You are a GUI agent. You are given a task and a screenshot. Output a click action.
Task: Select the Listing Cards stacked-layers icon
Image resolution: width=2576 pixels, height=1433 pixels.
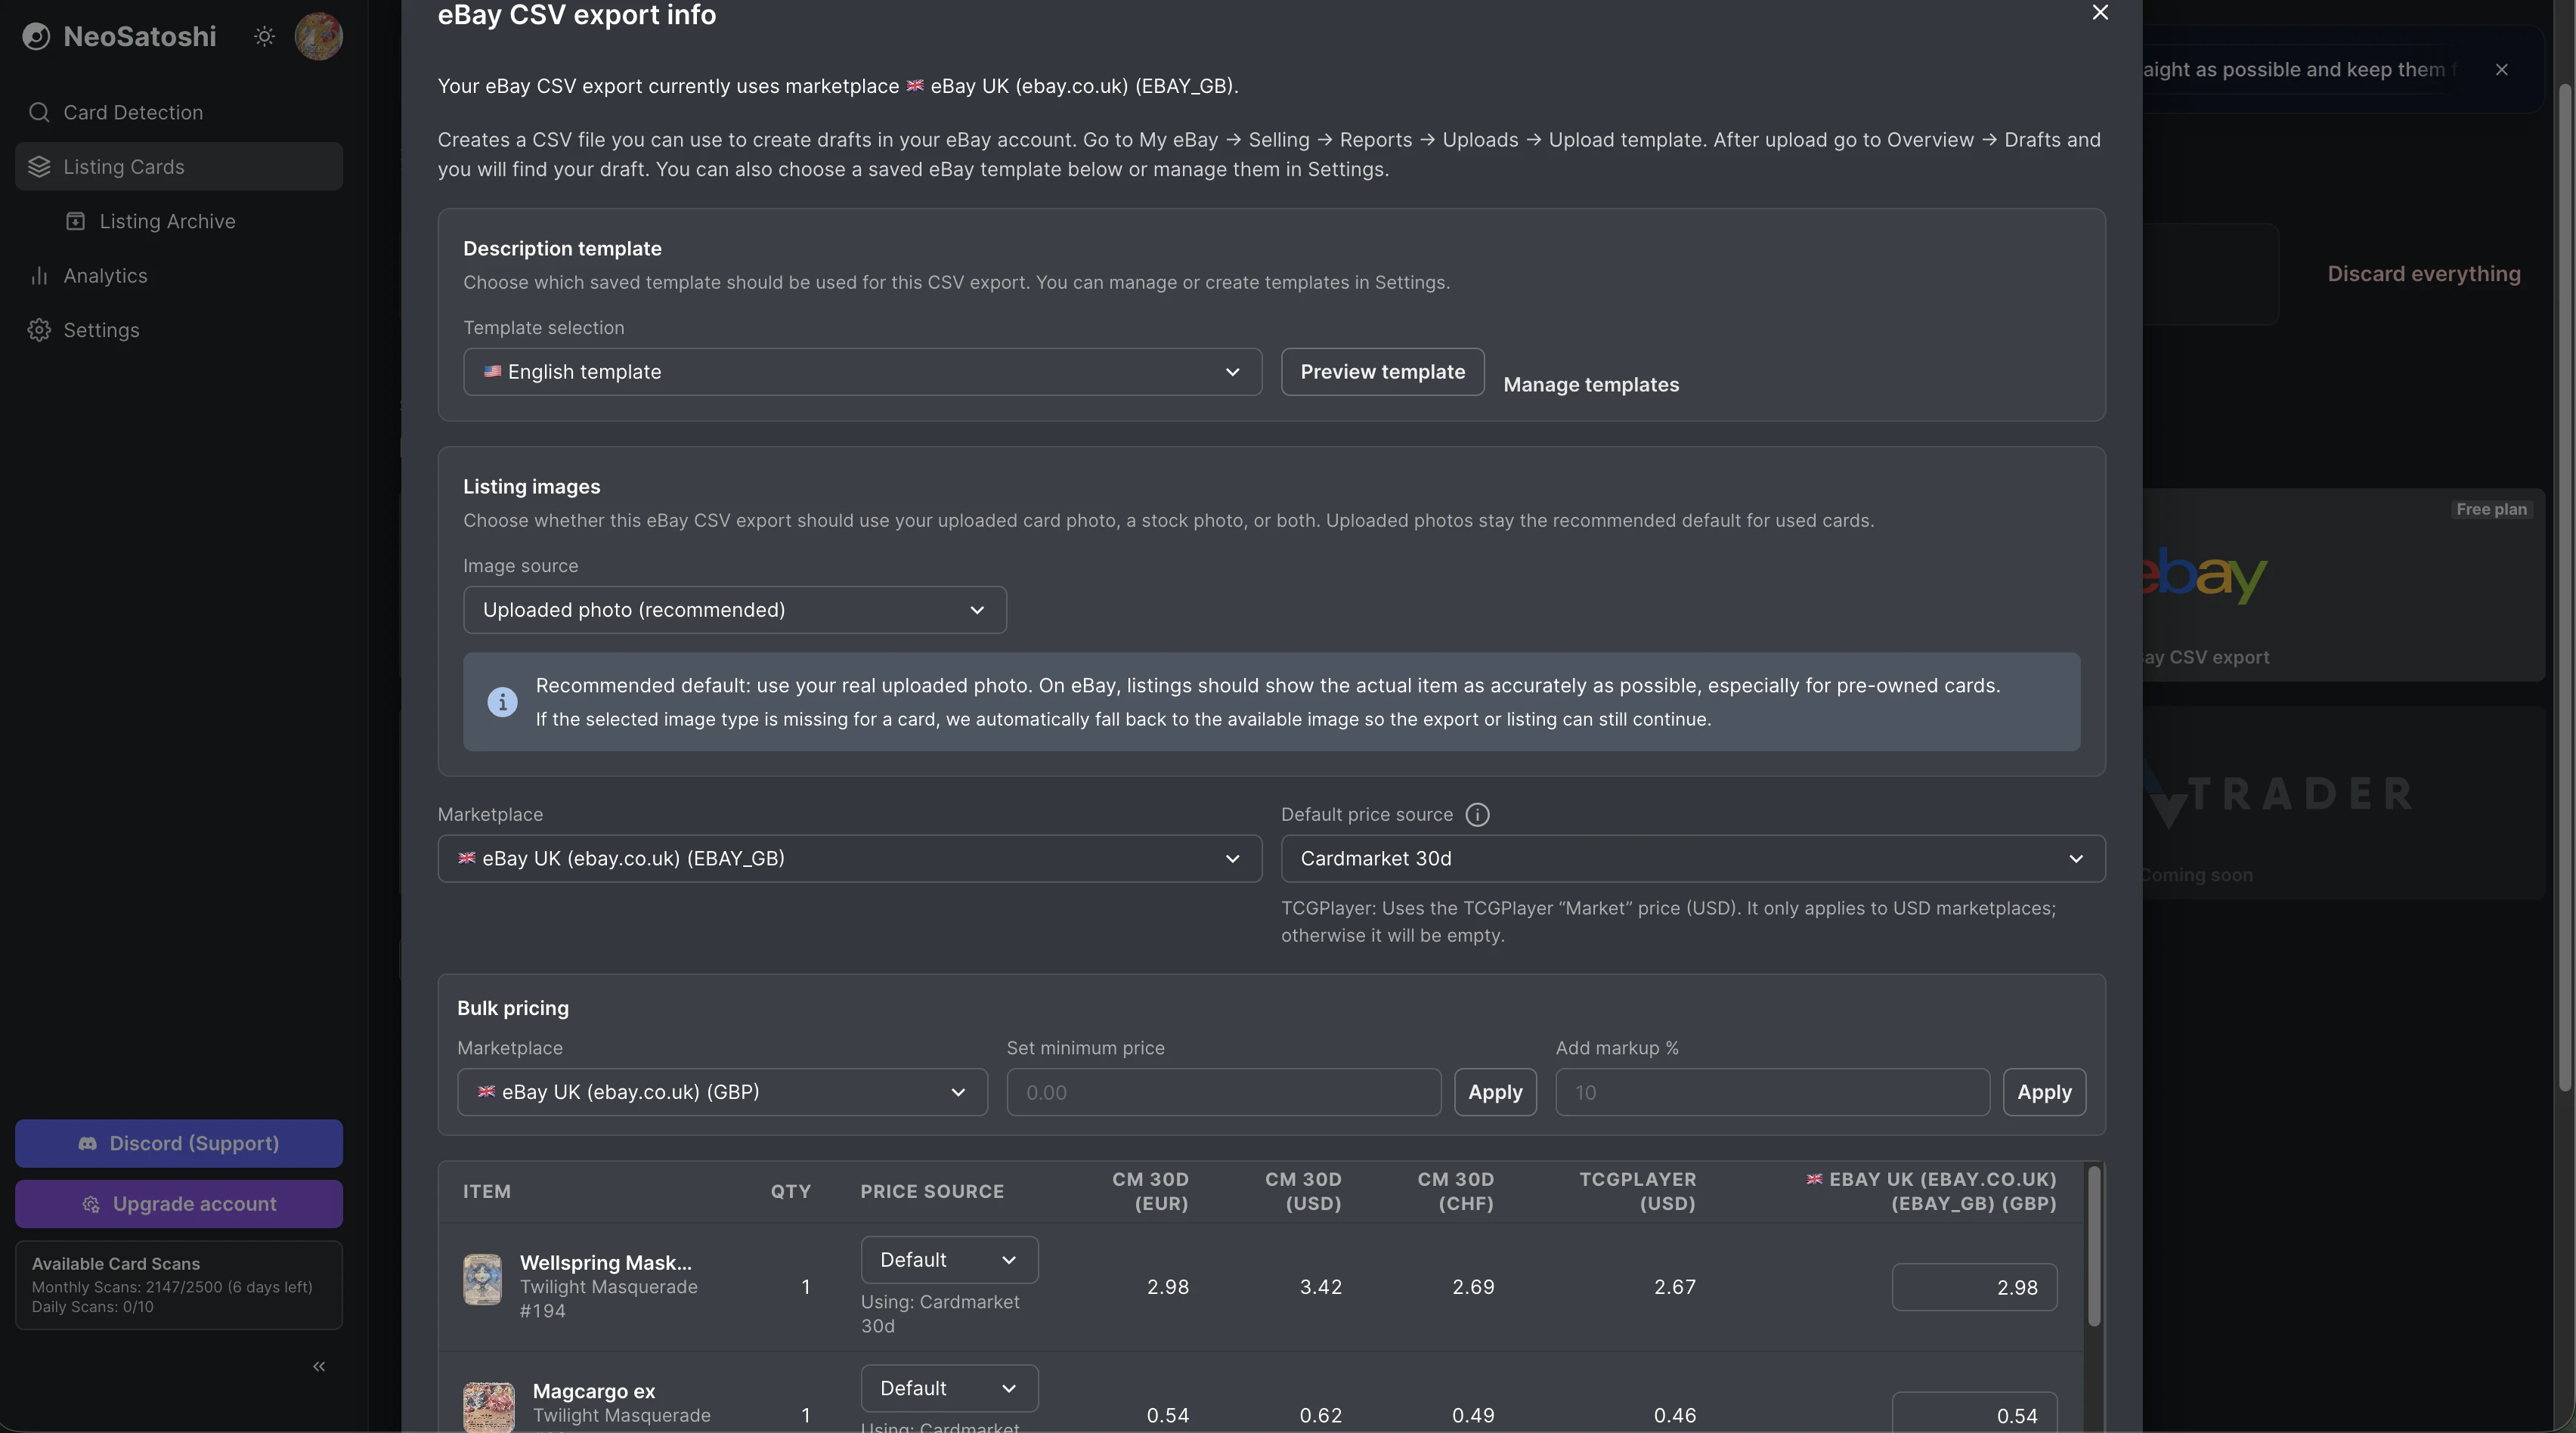(x=39, y=166)
